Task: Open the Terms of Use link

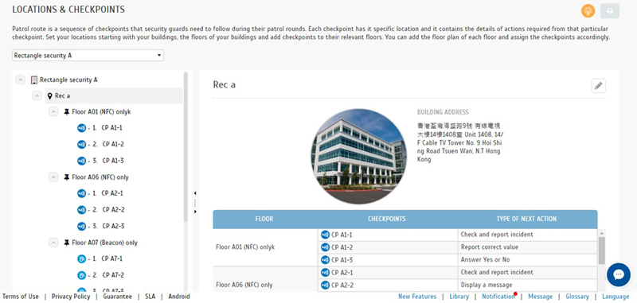Action: (21, 297)
